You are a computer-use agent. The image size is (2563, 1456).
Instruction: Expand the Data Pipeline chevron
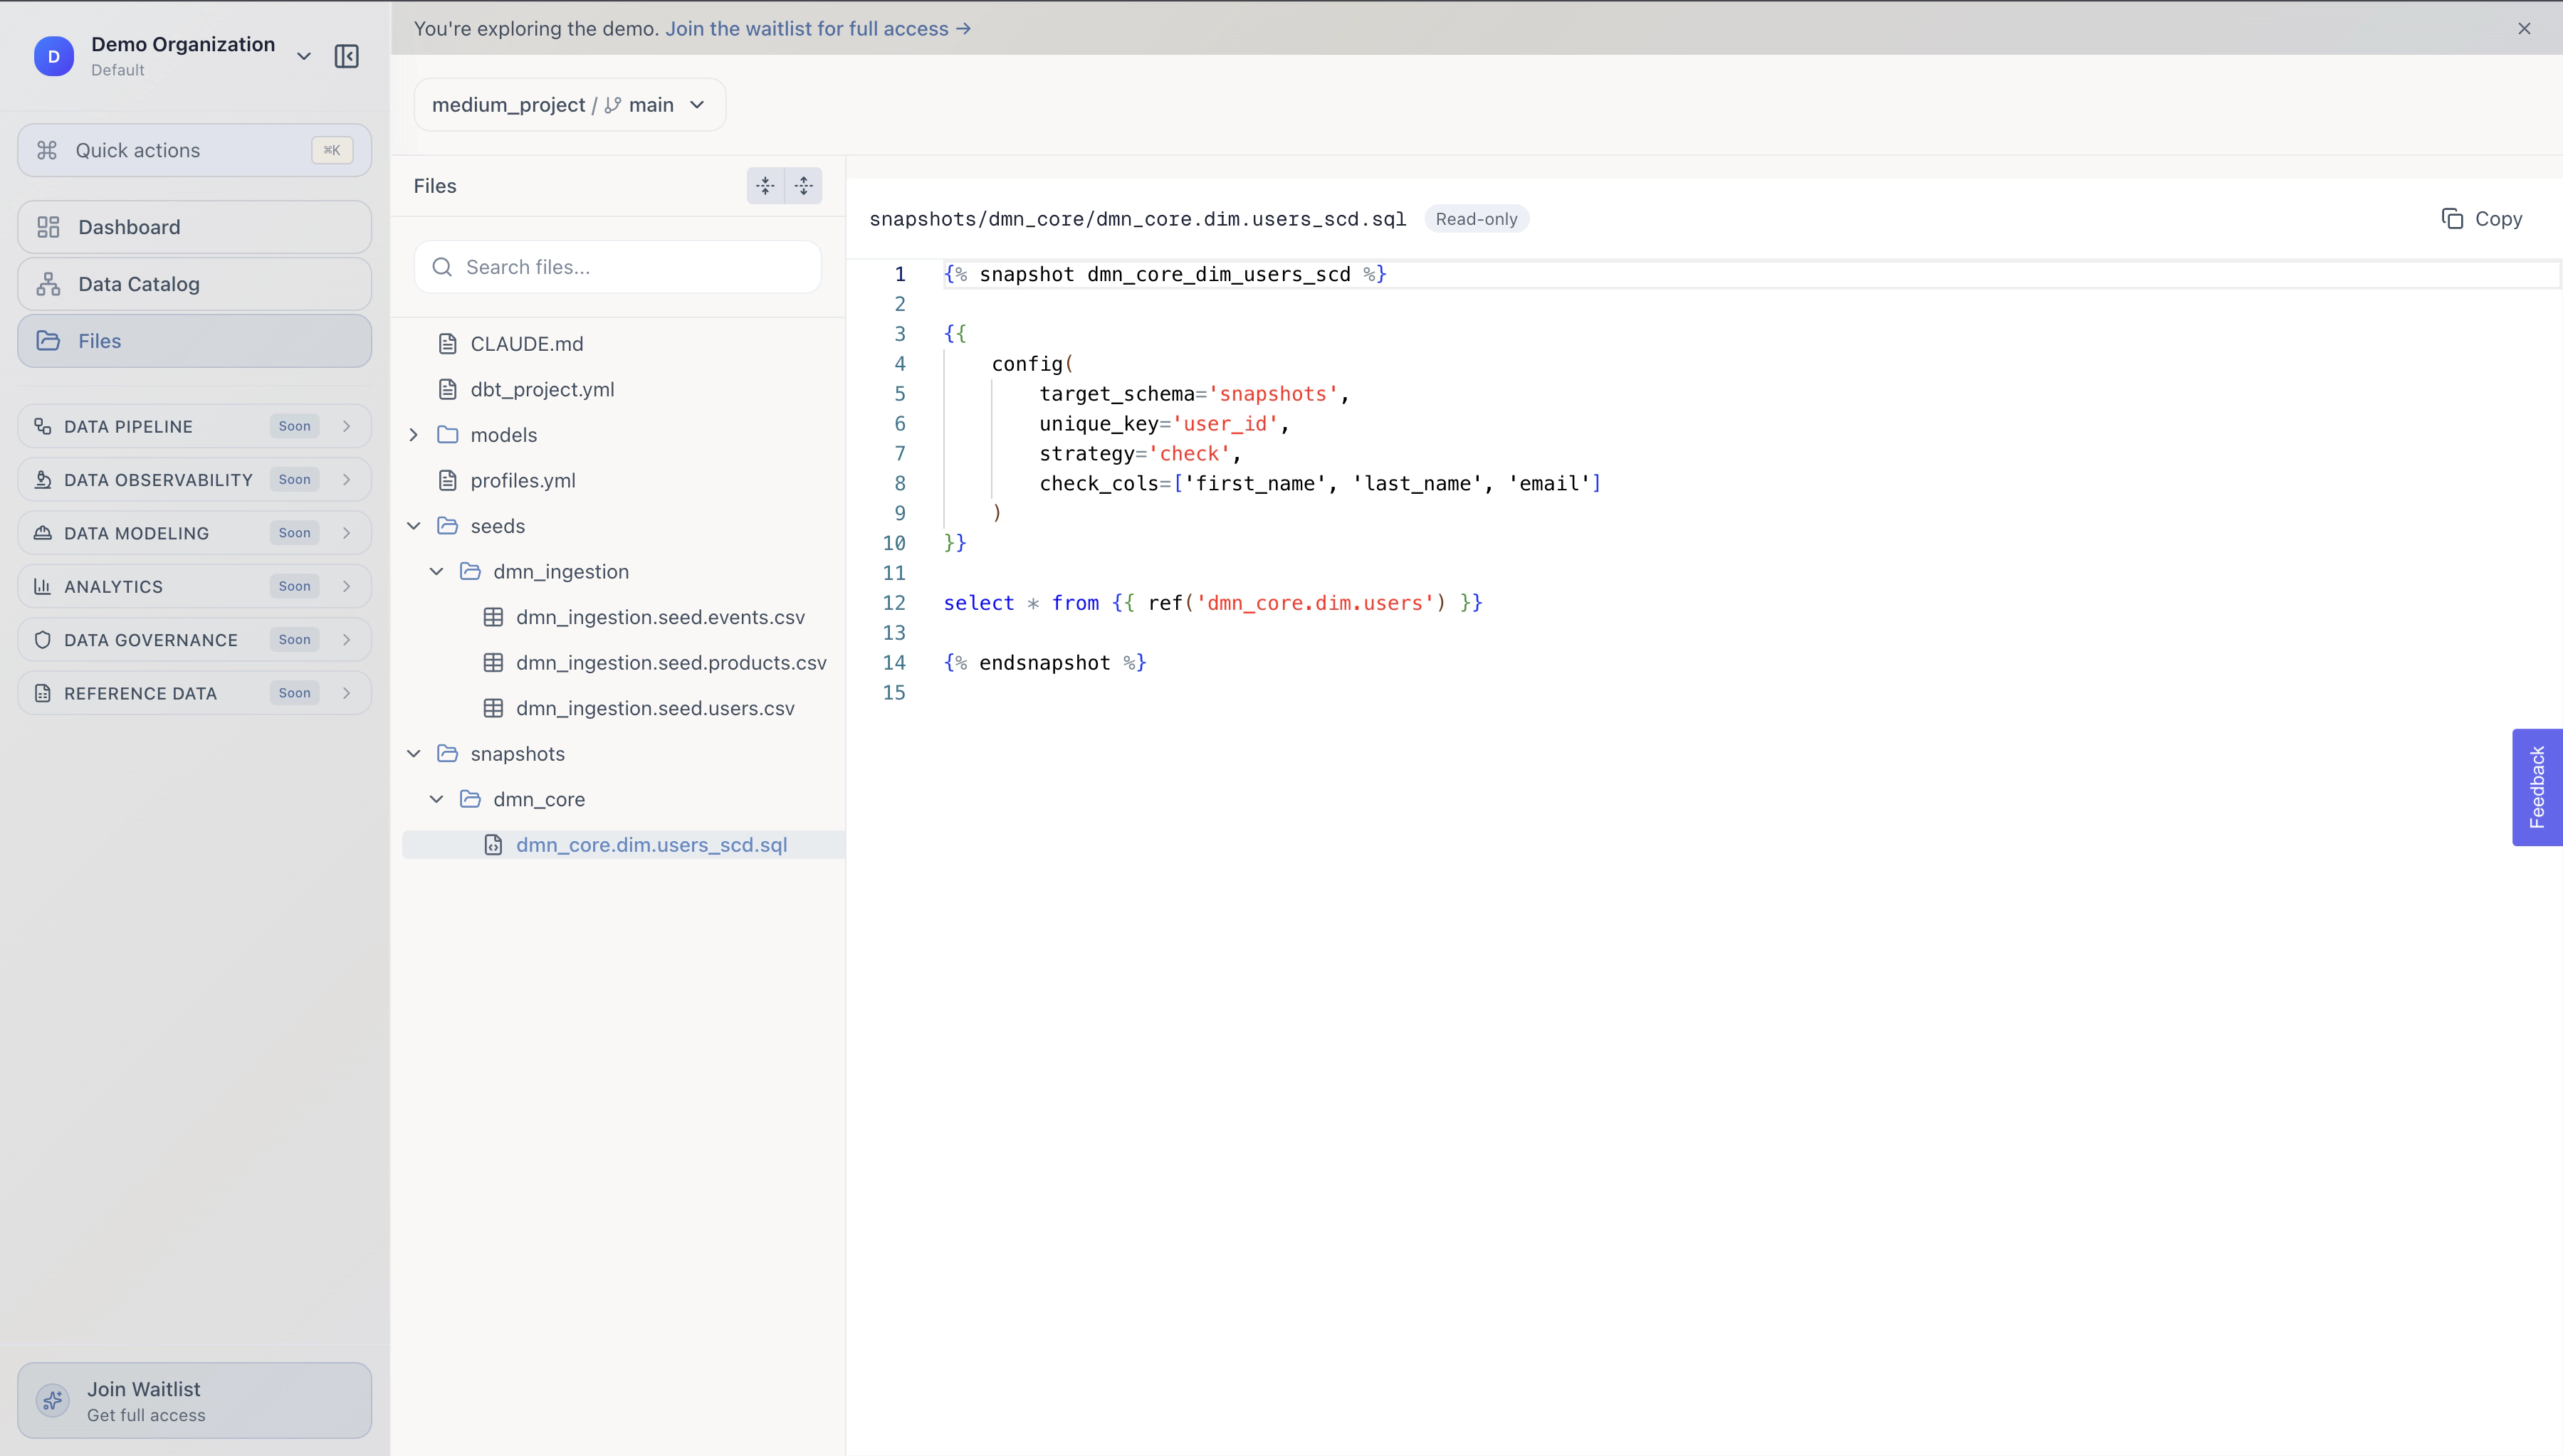pyautogui.click(x=346, y=426)
